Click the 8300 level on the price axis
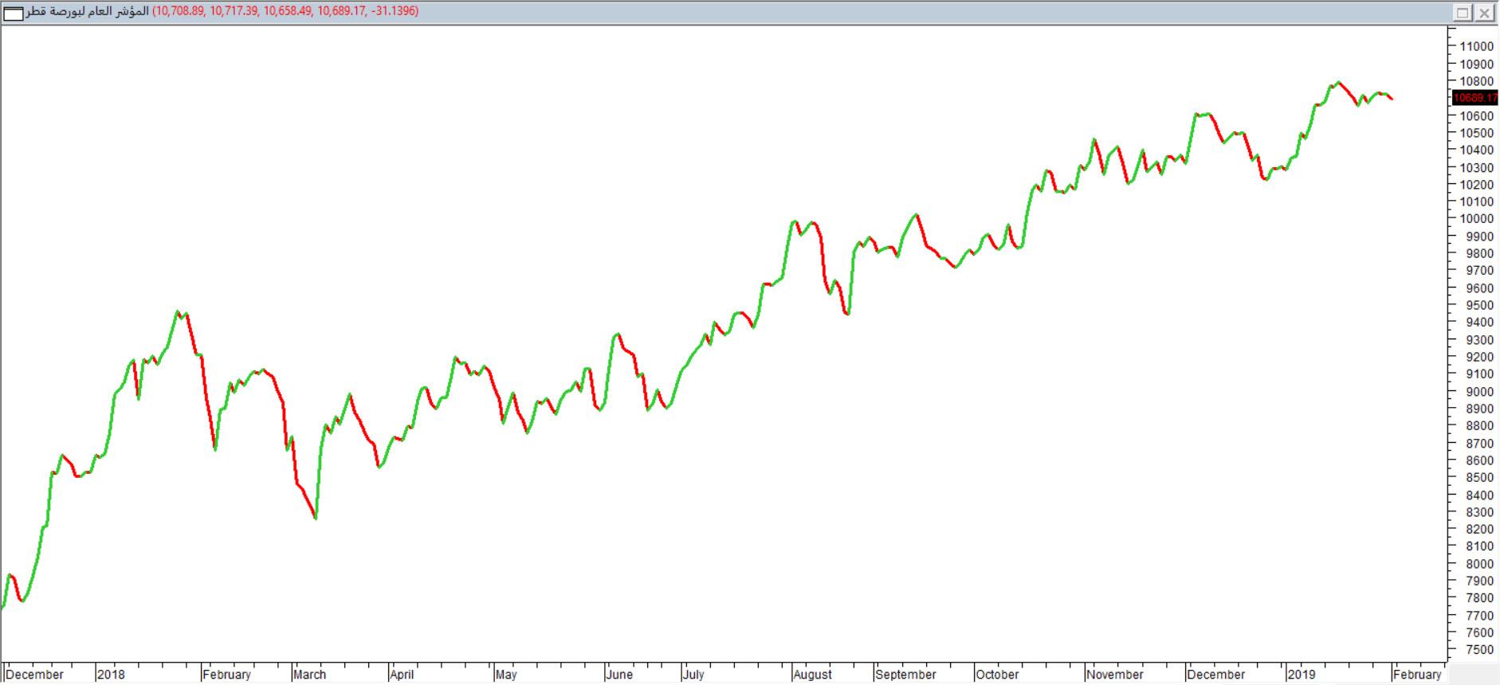Screen dimensions: 1500x685 click(1479, 512)
